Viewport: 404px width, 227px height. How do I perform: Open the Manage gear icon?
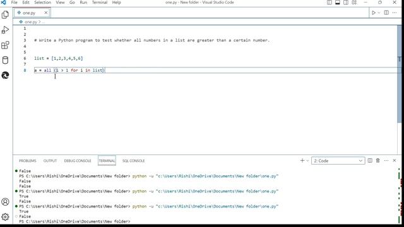(5, 217)
